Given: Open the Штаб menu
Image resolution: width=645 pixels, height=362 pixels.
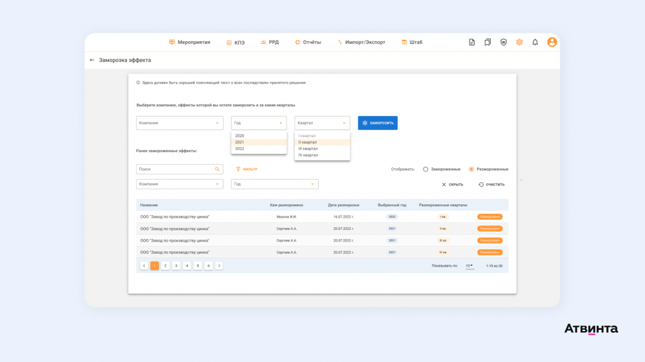Looking at the screenshot, I should click(412, 43).
